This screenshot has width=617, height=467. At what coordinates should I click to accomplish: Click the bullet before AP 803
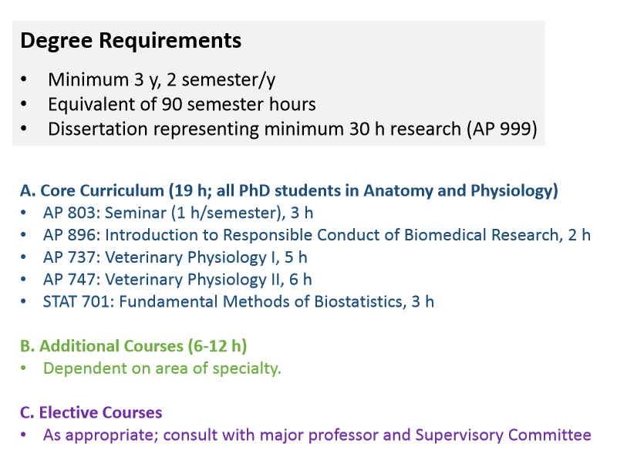click(23, 213)
